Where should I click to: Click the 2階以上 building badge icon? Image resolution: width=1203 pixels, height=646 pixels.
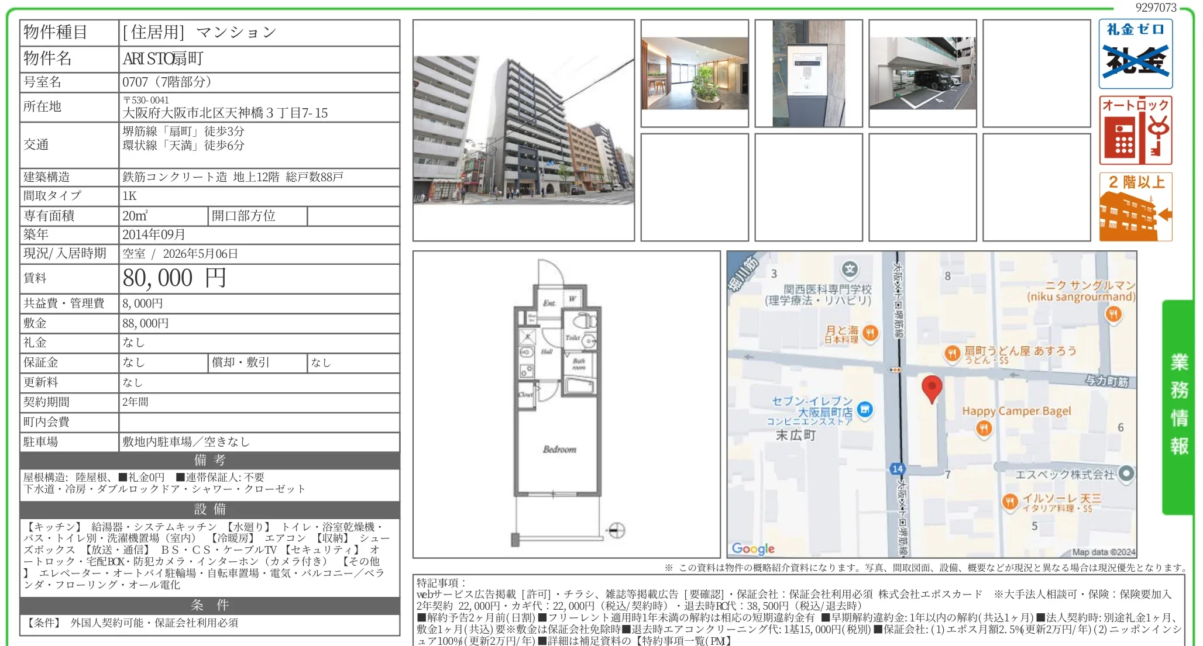1135,206
